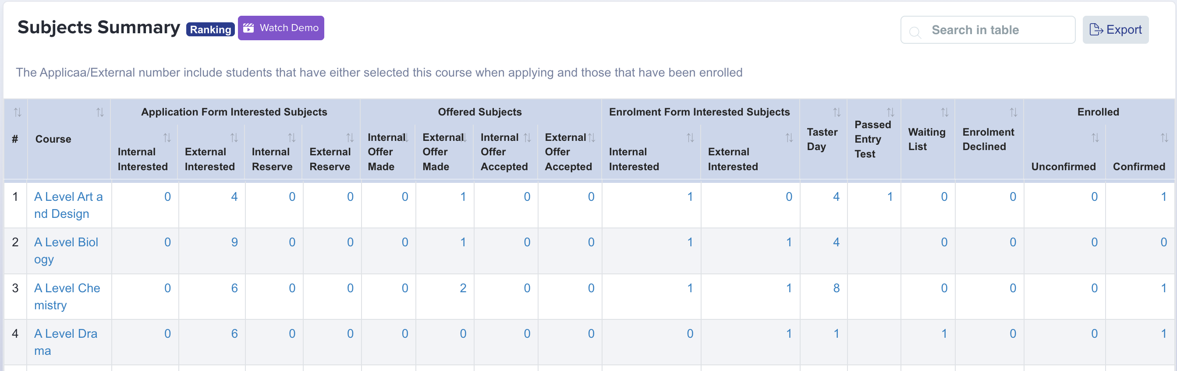Sort by Confirmed enrolled column arrows
Viewport: 1177px width, 371px height.
(x=1164, y=138)
